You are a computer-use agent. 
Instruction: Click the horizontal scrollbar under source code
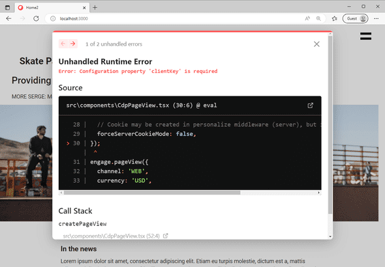pyautogui.click(x=152, y=193)
